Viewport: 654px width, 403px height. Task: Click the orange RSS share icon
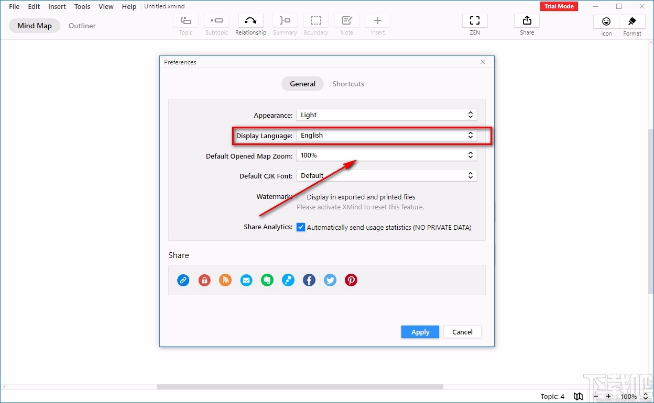pos(225,280)
